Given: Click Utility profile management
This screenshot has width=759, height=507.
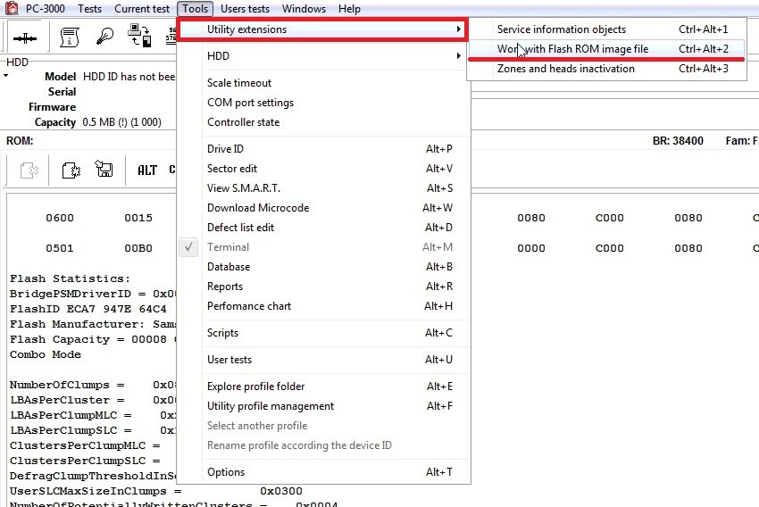Looking at the screenshot, I should [271, 406].
